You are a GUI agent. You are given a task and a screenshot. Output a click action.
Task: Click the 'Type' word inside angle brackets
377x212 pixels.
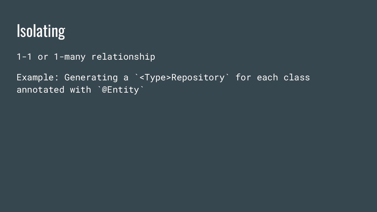click(x=155, y=77)
